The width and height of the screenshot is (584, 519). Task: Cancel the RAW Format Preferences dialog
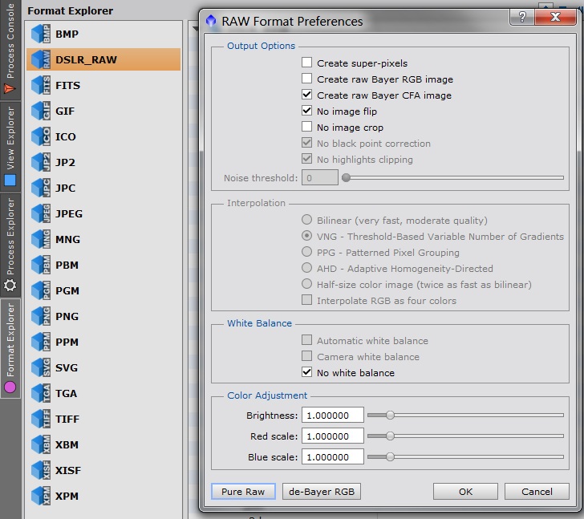[x=537, y=492]
